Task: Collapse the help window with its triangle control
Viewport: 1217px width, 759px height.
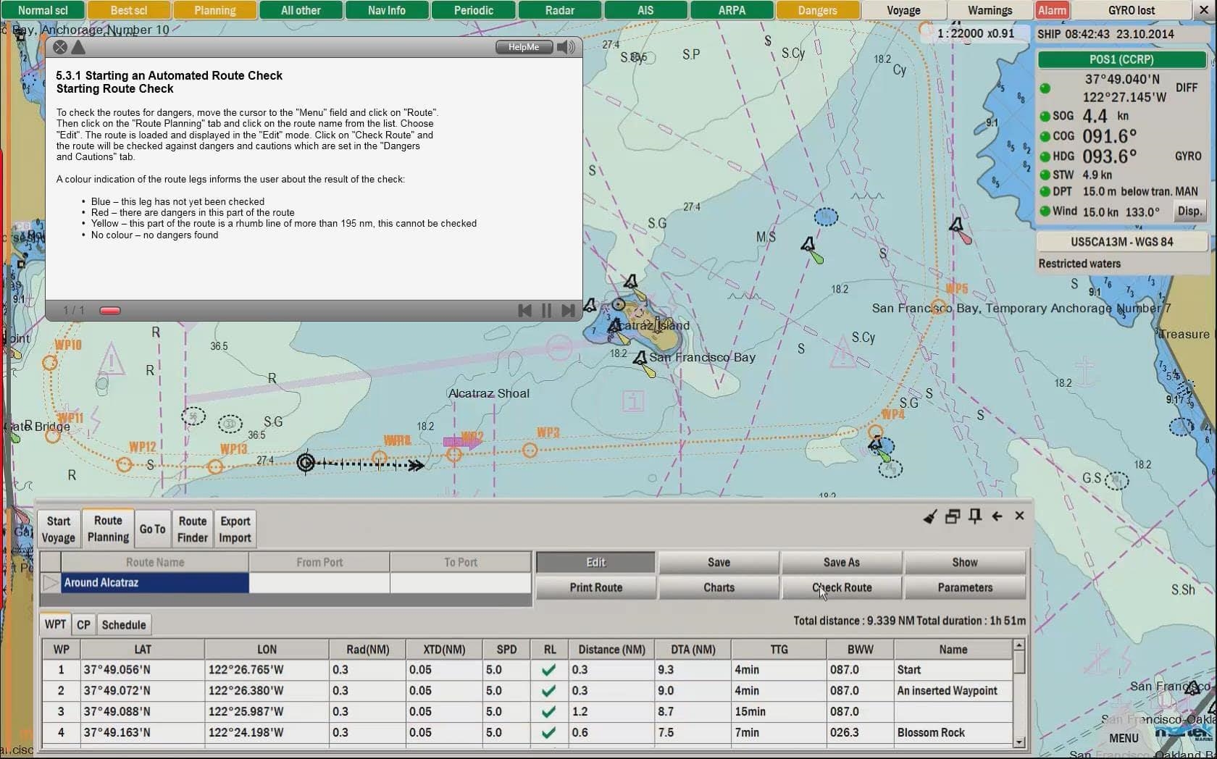Action: 78,47
